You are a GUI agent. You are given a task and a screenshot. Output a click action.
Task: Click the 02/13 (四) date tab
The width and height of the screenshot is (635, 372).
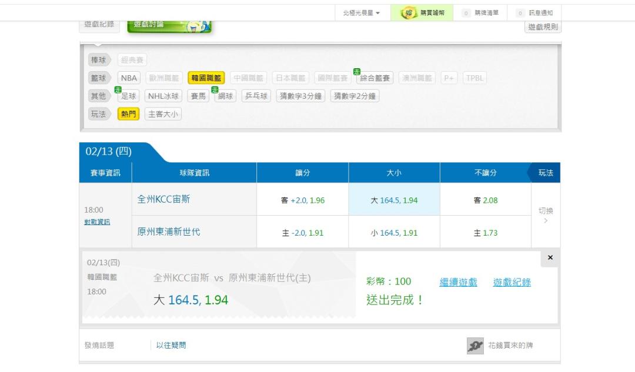pos(109,152)
